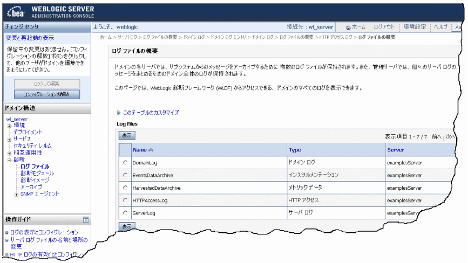Click the インスツルメンテーション type cell

point(314,175)
